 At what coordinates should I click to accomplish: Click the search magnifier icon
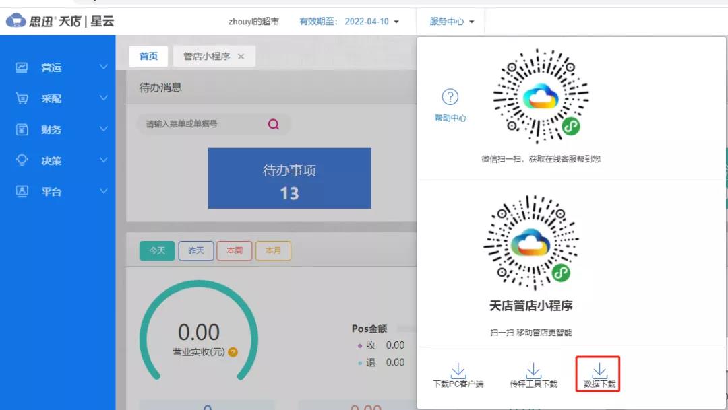[x=273, y=125]
